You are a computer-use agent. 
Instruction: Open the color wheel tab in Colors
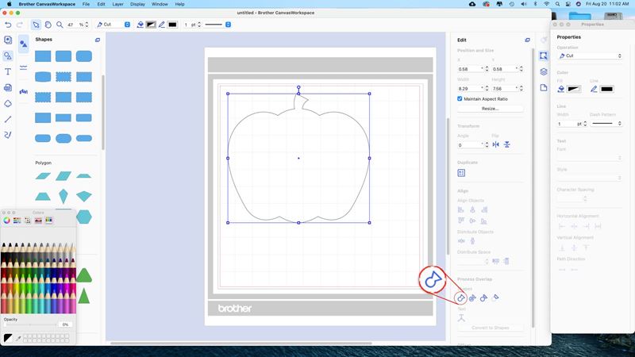point(7,221)
